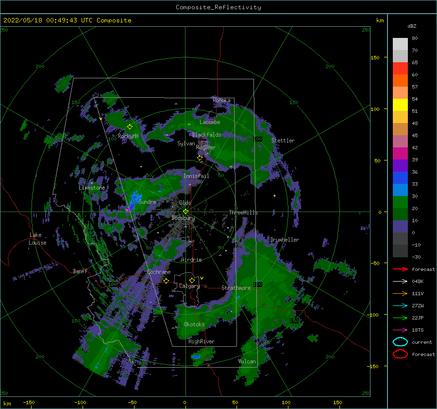Click the Ponoka label
Image resolution: width=437 pixels, height=409 pixels.
(221, 100)
